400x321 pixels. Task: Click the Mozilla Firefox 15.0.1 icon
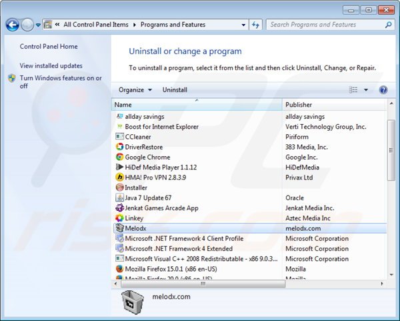point(119,269)
